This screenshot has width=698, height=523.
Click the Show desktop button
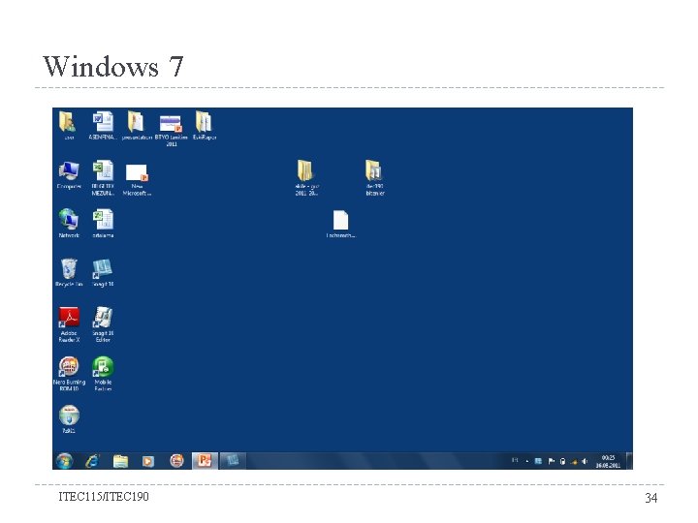tap(629, 461)
